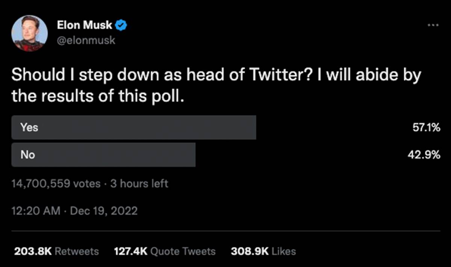This screenshot has height=267, width=451.
Task: Click the Yes result bar
Action: click(x=133, y=127)
